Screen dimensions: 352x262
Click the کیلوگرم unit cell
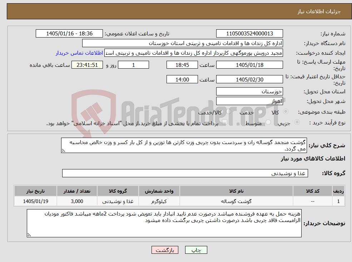click(x=159, y=201)
